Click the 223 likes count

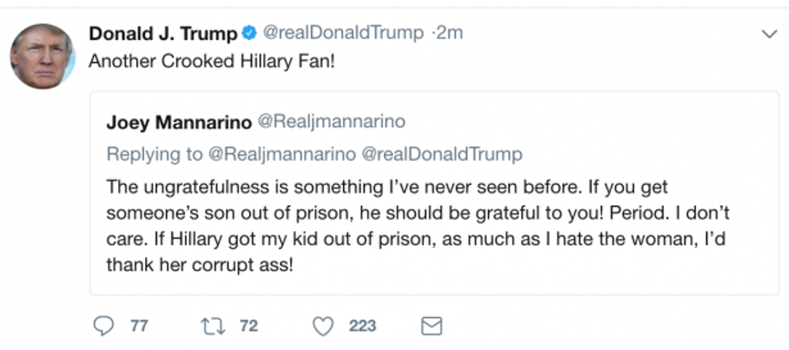362,326
